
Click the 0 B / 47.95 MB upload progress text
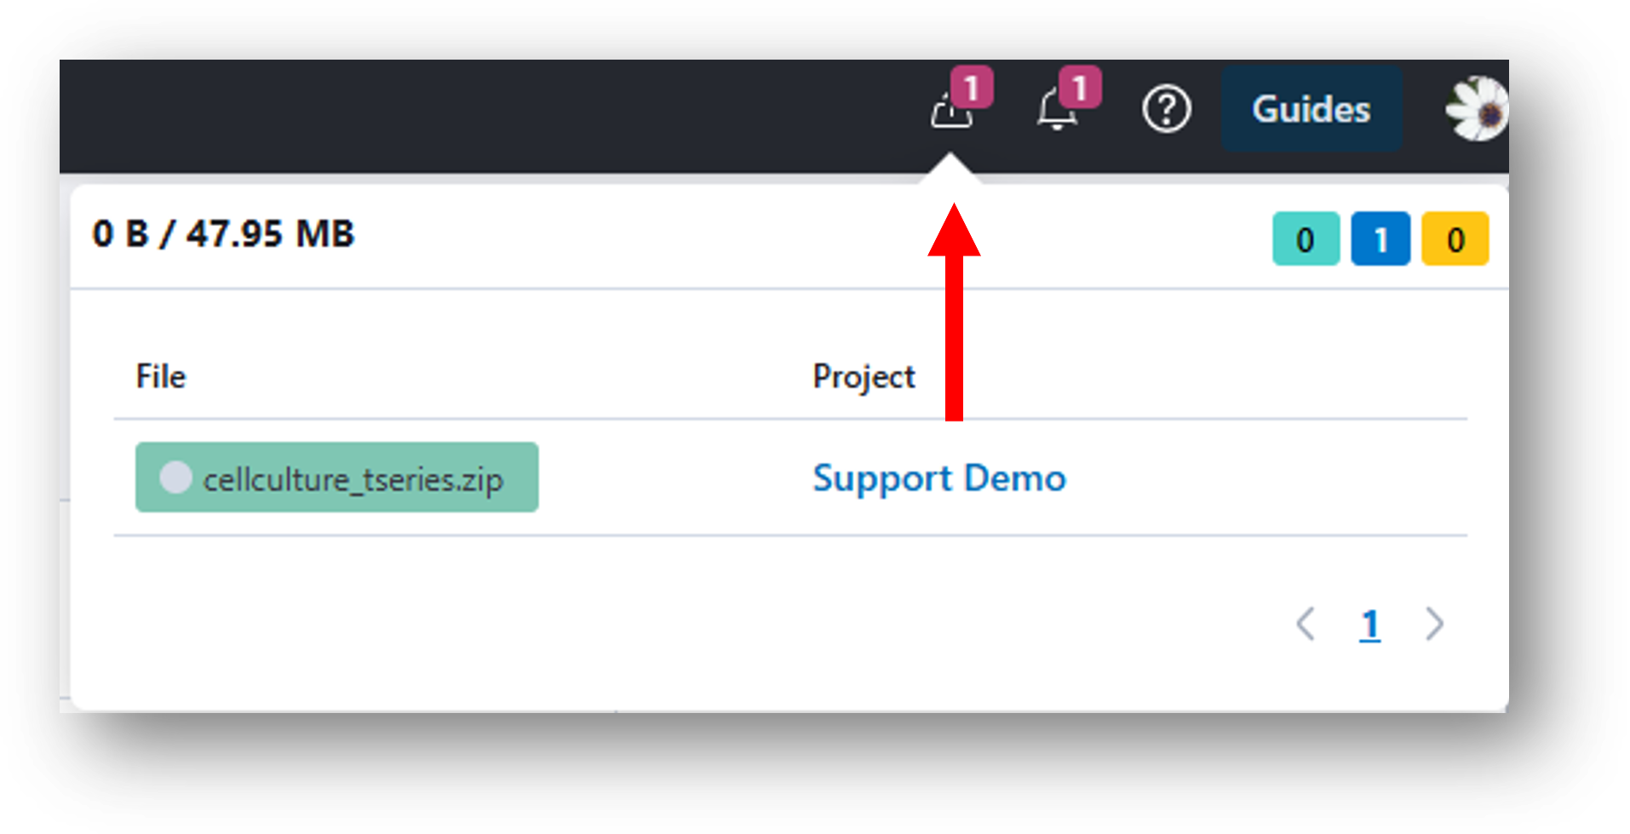(x=223, y=233)
